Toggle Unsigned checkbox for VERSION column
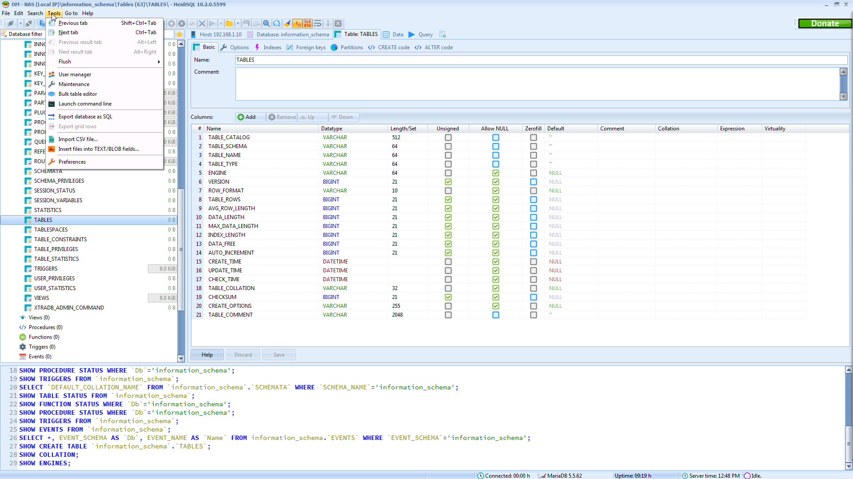The height and width of the screenshot is (479, 853). click(x=448, y=182)
